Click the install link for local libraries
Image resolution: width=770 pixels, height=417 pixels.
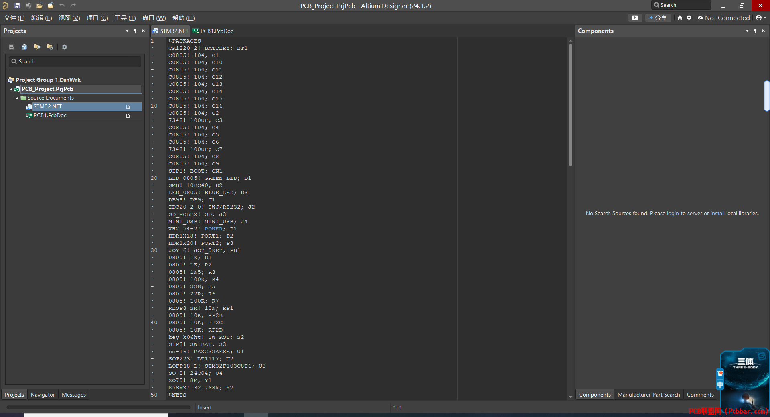(717, 214)
